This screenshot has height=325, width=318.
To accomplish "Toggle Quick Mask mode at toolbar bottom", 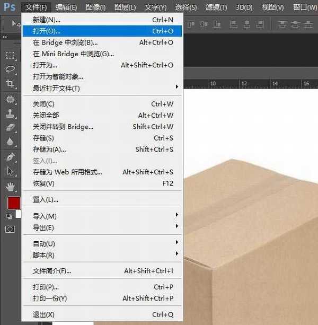I will pos(10,229).
